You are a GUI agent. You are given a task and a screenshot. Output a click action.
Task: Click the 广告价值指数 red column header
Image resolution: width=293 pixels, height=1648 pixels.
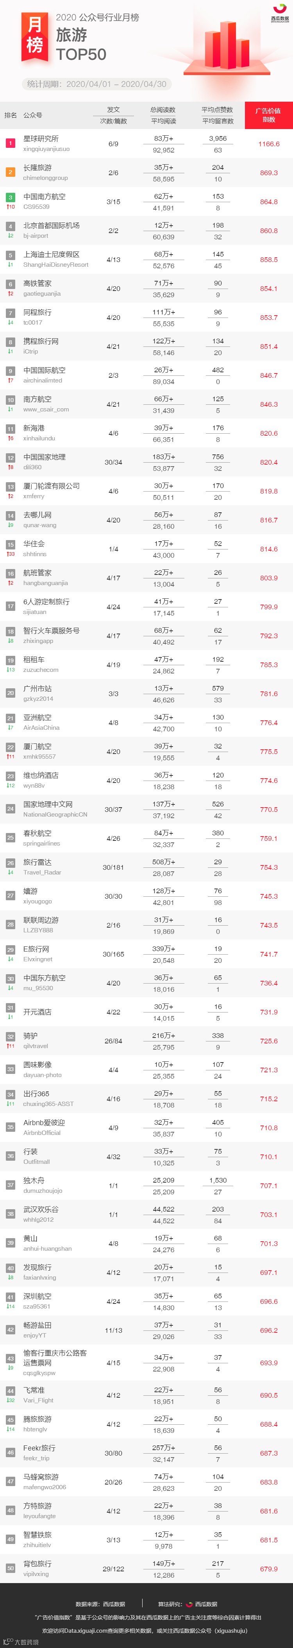click(x=269, y=115)
